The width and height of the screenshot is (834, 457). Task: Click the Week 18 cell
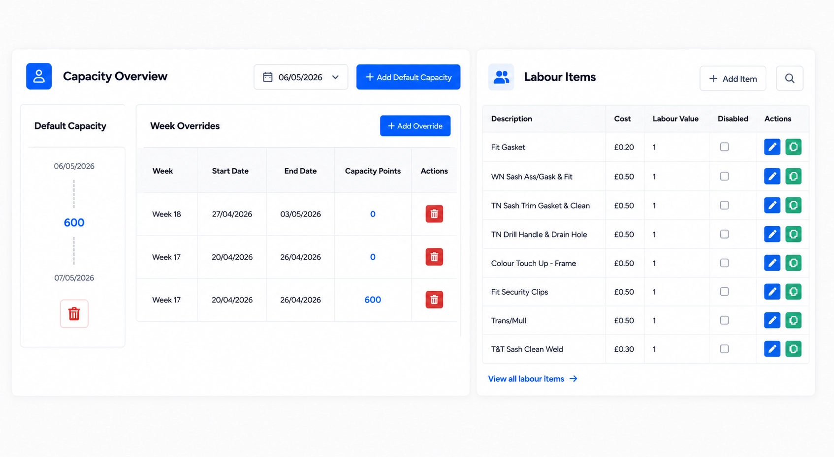pos(166,214)
